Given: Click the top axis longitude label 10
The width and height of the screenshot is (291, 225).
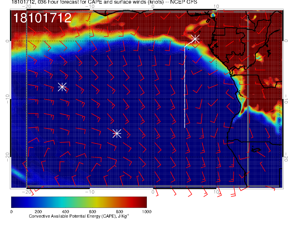Looking at the screenshot, I should 216,7.
